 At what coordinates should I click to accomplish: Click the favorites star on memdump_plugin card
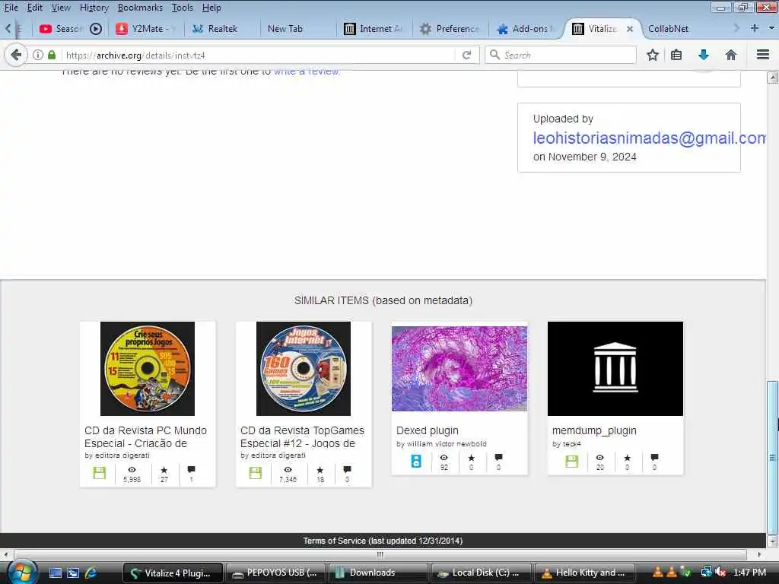(x=627, y=457)
